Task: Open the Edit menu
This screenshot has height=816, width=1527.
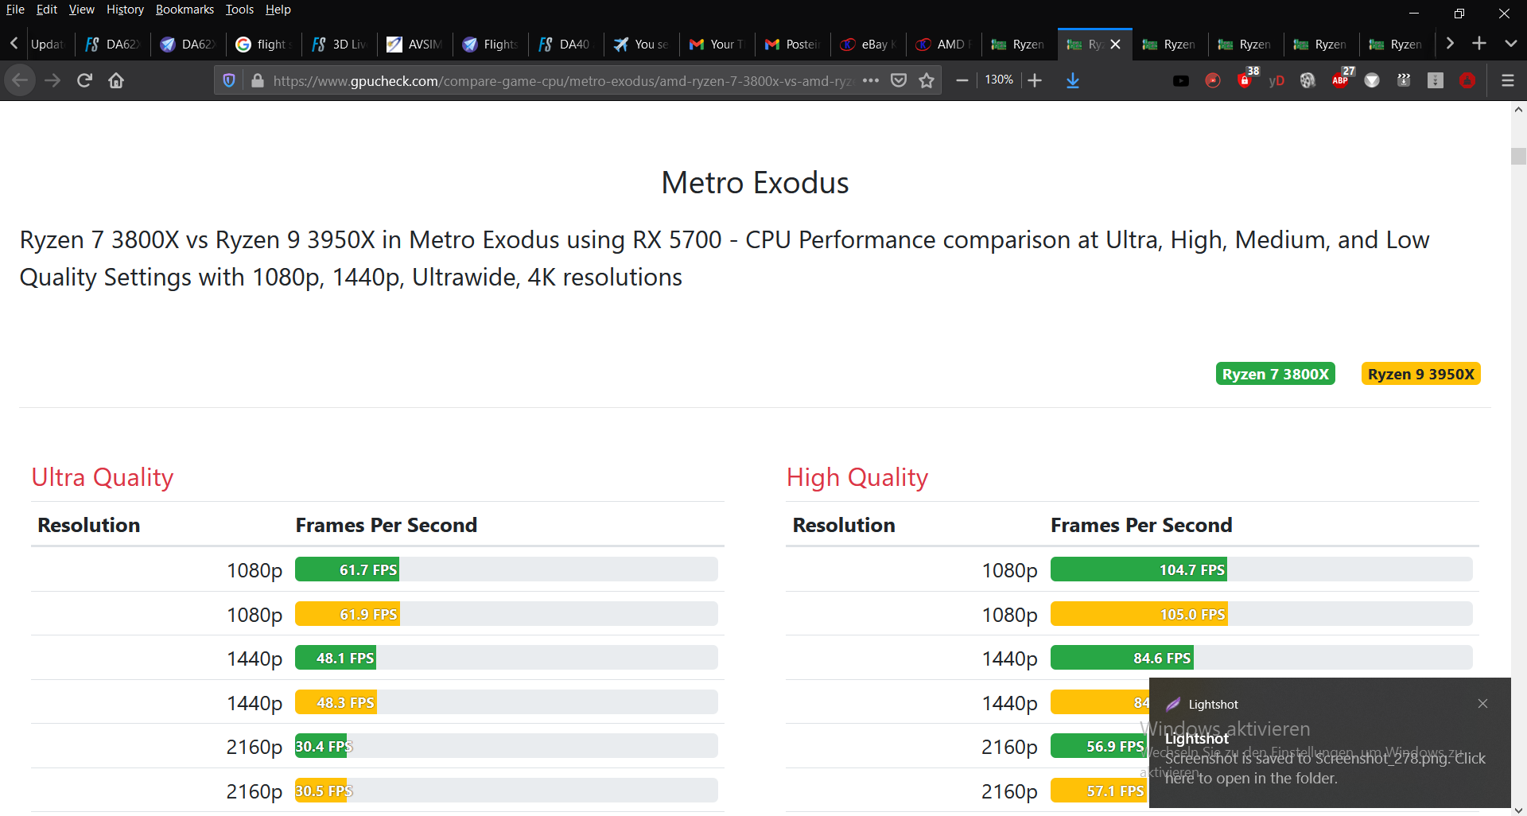Action: [46, 10]
